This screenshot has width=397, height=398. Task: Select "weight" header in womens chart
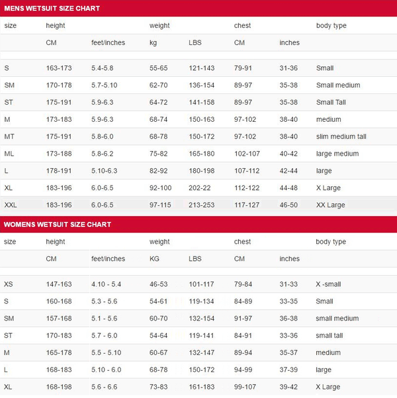pos(159,242)
